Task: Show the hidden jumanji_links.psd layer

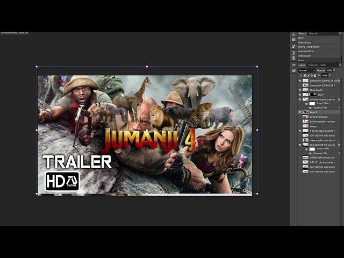Action: 300,117
